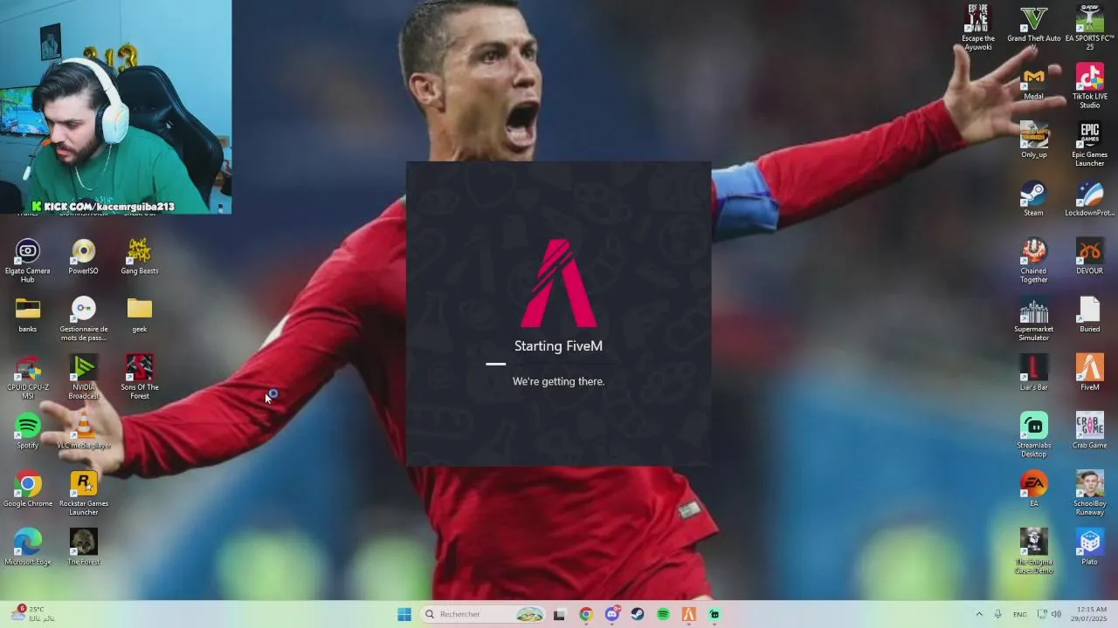Image resolution: width=1118 pixels, height=628 pixels.
Task: Open the Plato desktop shortcut
Action: (1089, 548)
